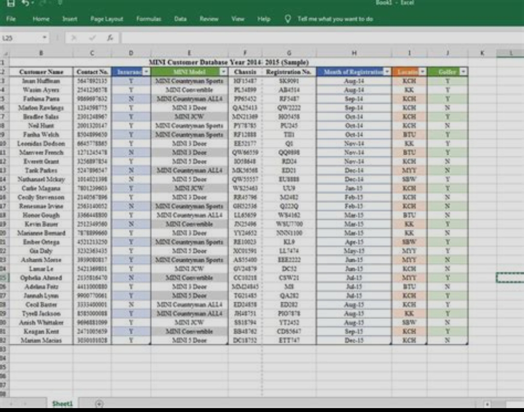Add a new sheet with plus icon
The image size is (524, 412).
pos(99,403)
